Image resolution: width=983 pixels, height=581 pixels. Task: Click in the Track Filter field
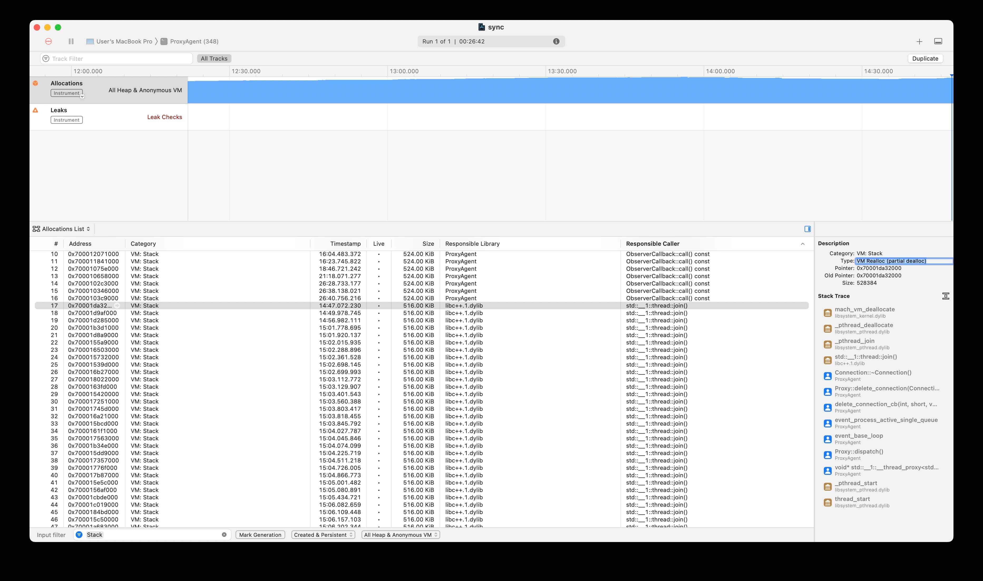tap(118, 59)
